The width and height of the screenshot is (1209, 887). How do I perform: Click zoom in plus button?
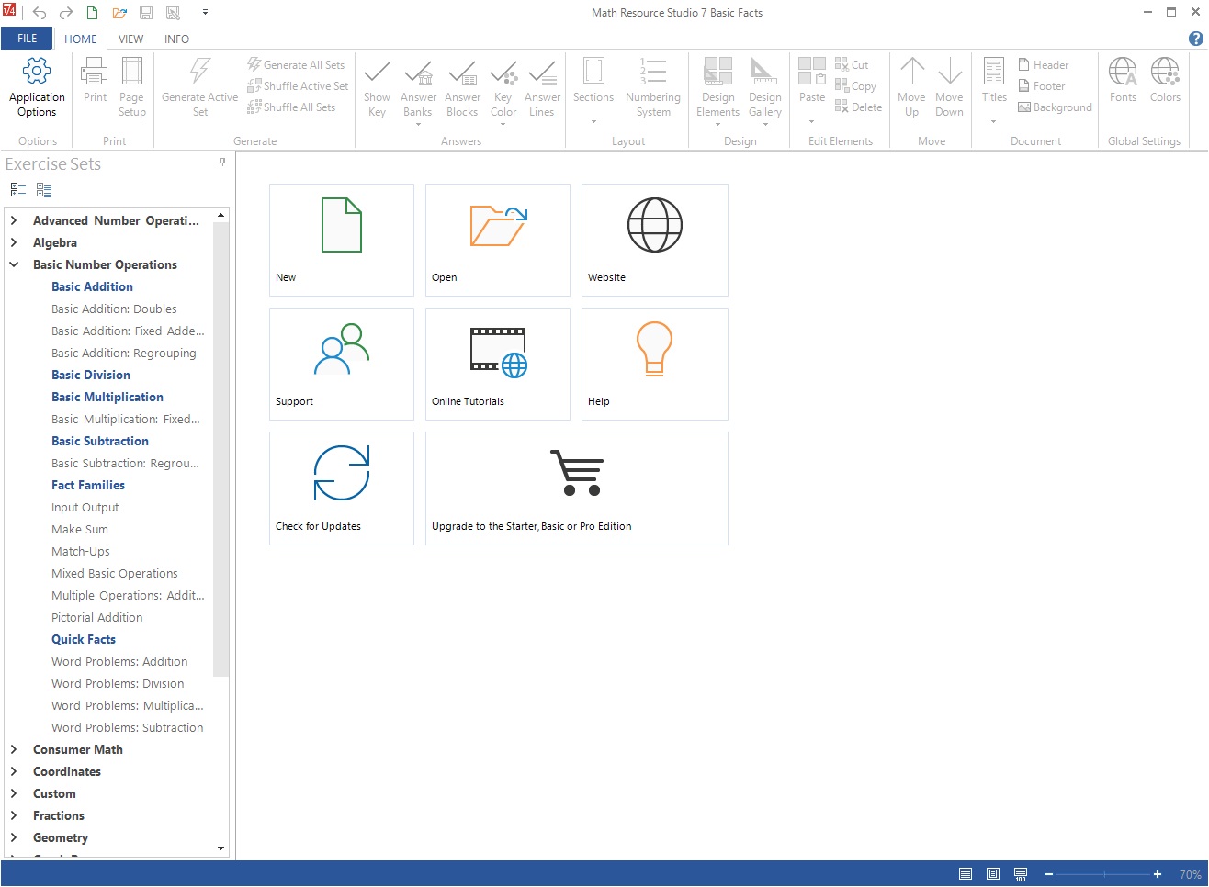[x=1158, y=874]
